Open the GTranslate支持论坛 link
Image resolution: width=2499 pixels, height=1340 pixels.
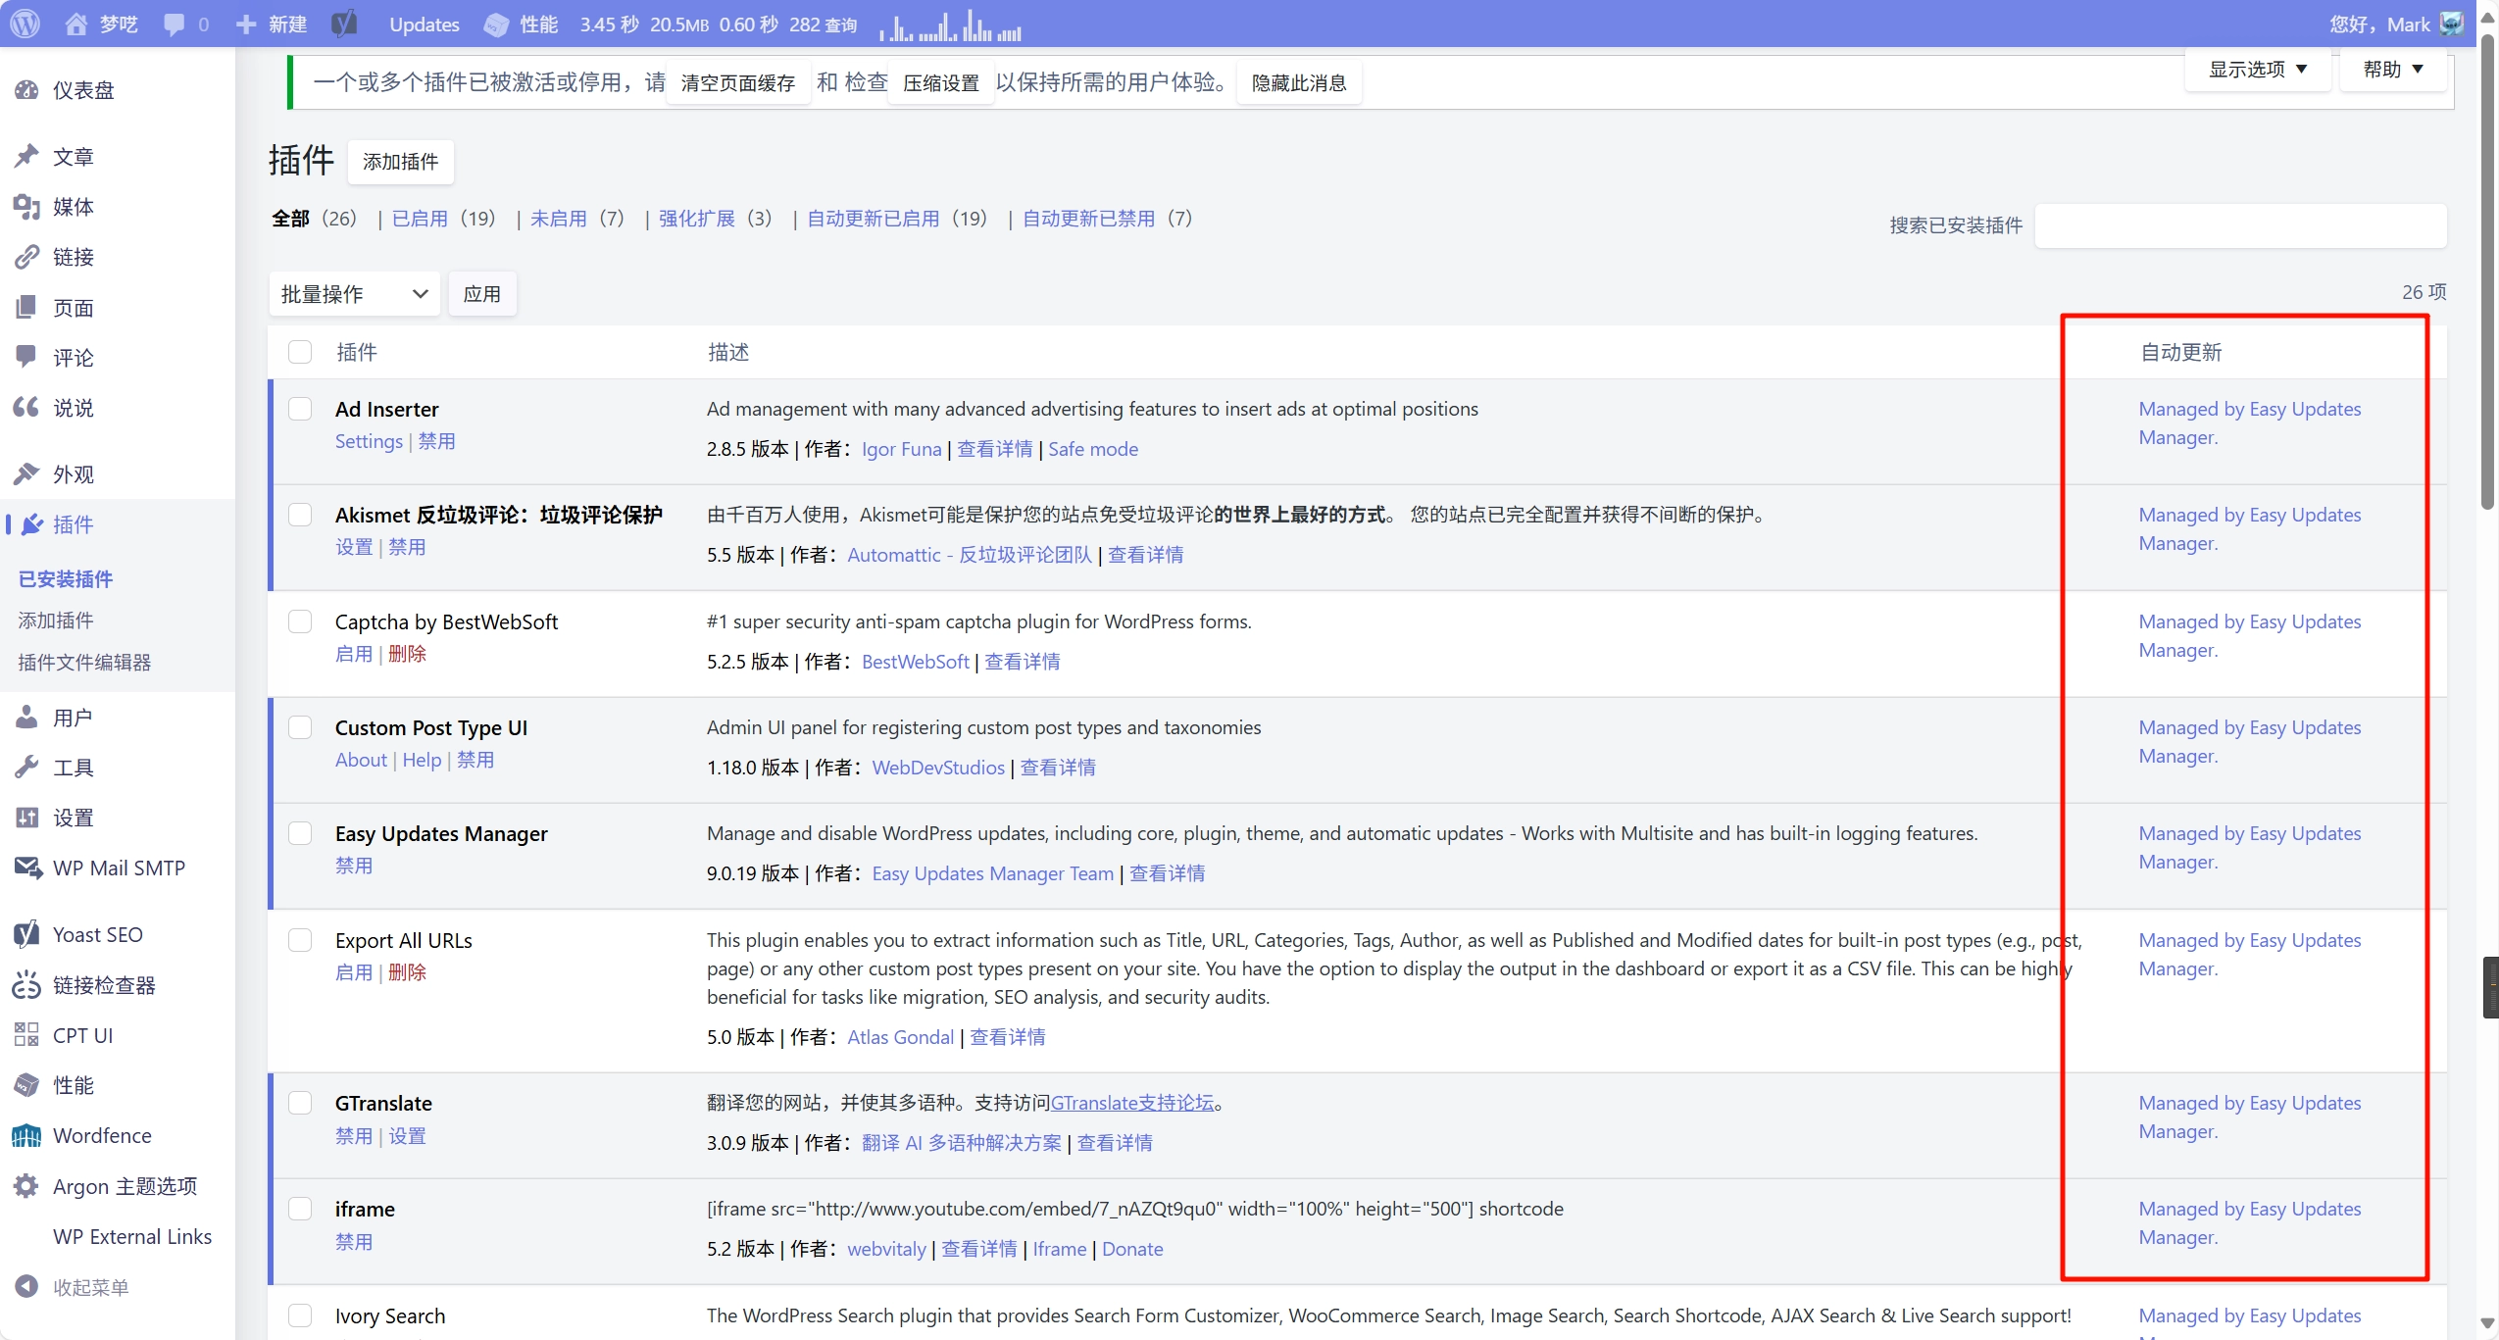point(1132,1103)
